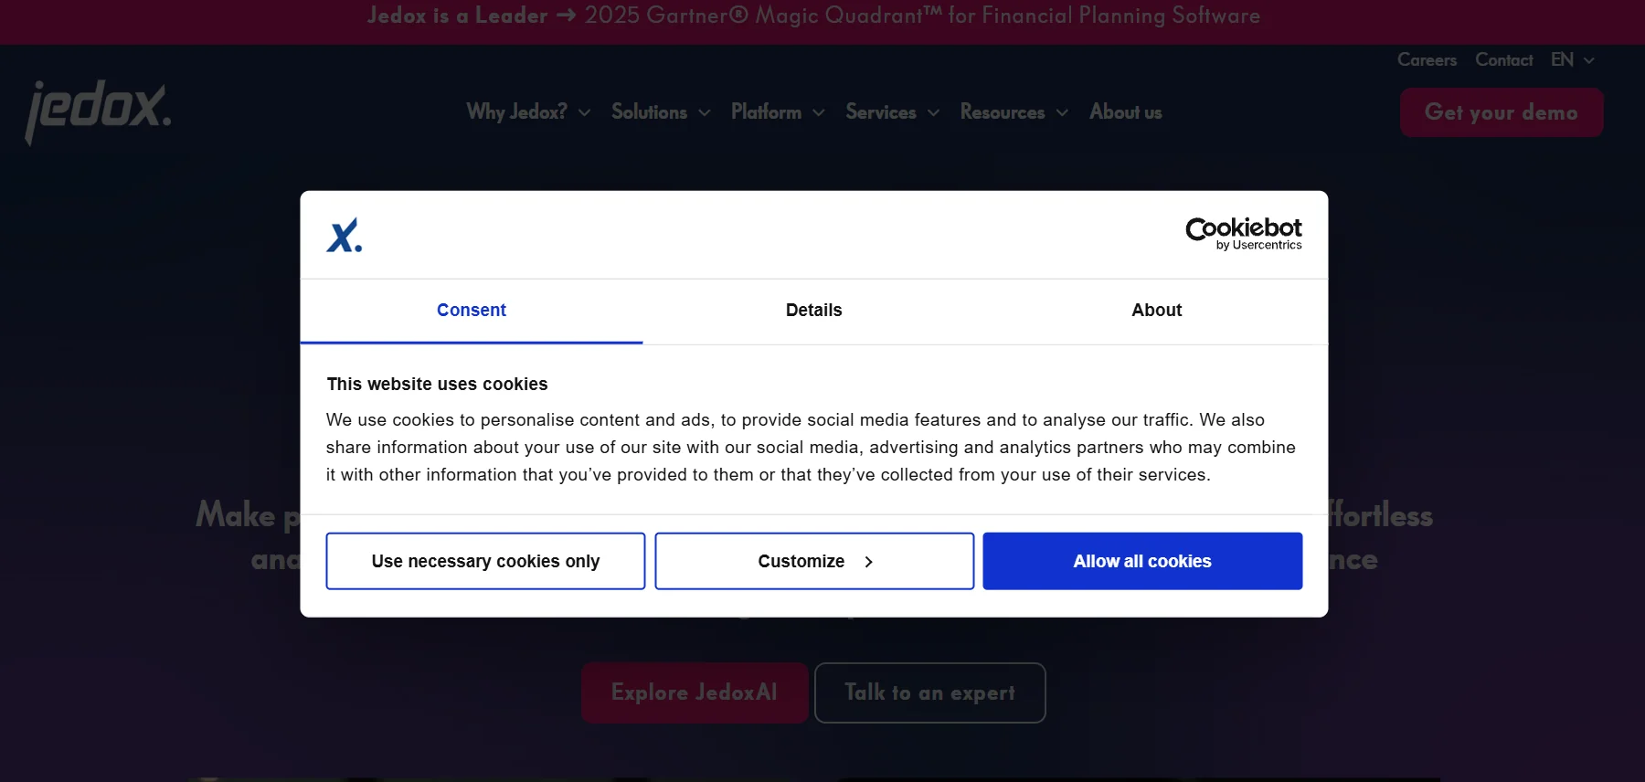
Task: Expand the Why Jedox? menu chevron
Action: [x=585, y=112]
